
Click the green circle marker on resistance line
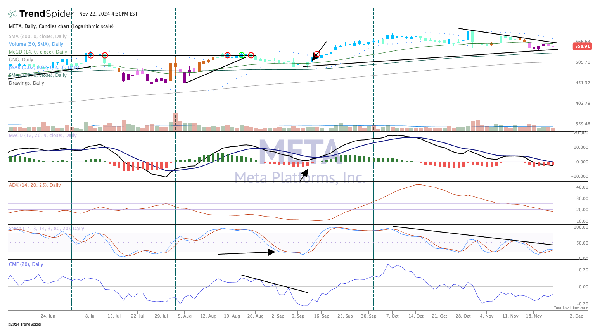point(242,56)
